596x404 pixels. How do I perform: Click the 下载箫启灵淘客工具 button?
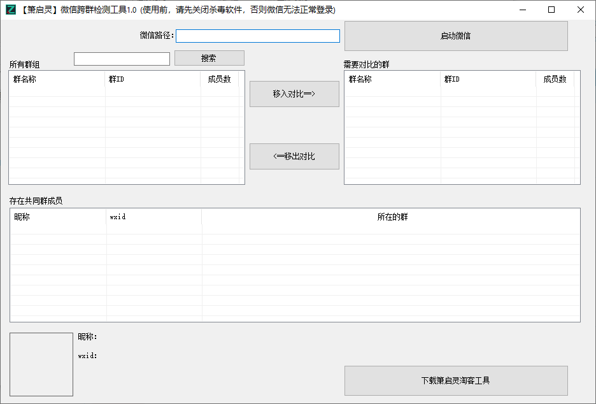tap(456, 381)
